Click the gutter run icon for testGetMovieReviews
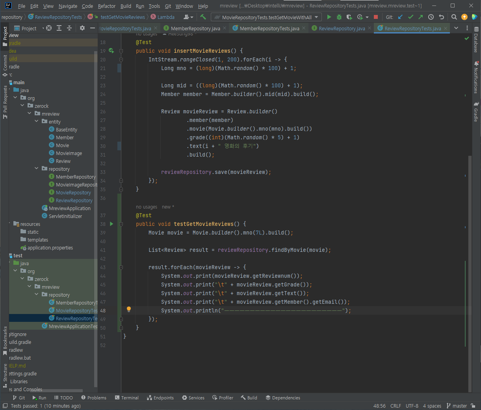This screenshot has height=410, width=481. tap(111, 224)
